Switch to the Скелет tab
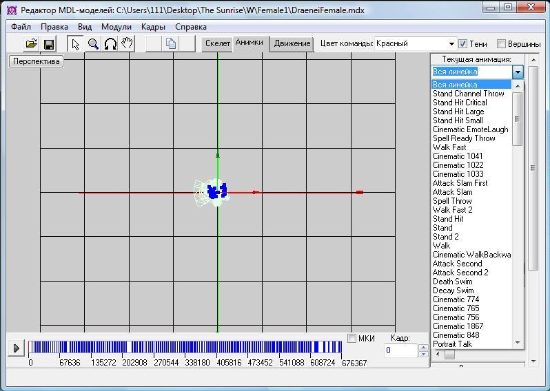Viewport: 550px width, 391px height. 218,43
